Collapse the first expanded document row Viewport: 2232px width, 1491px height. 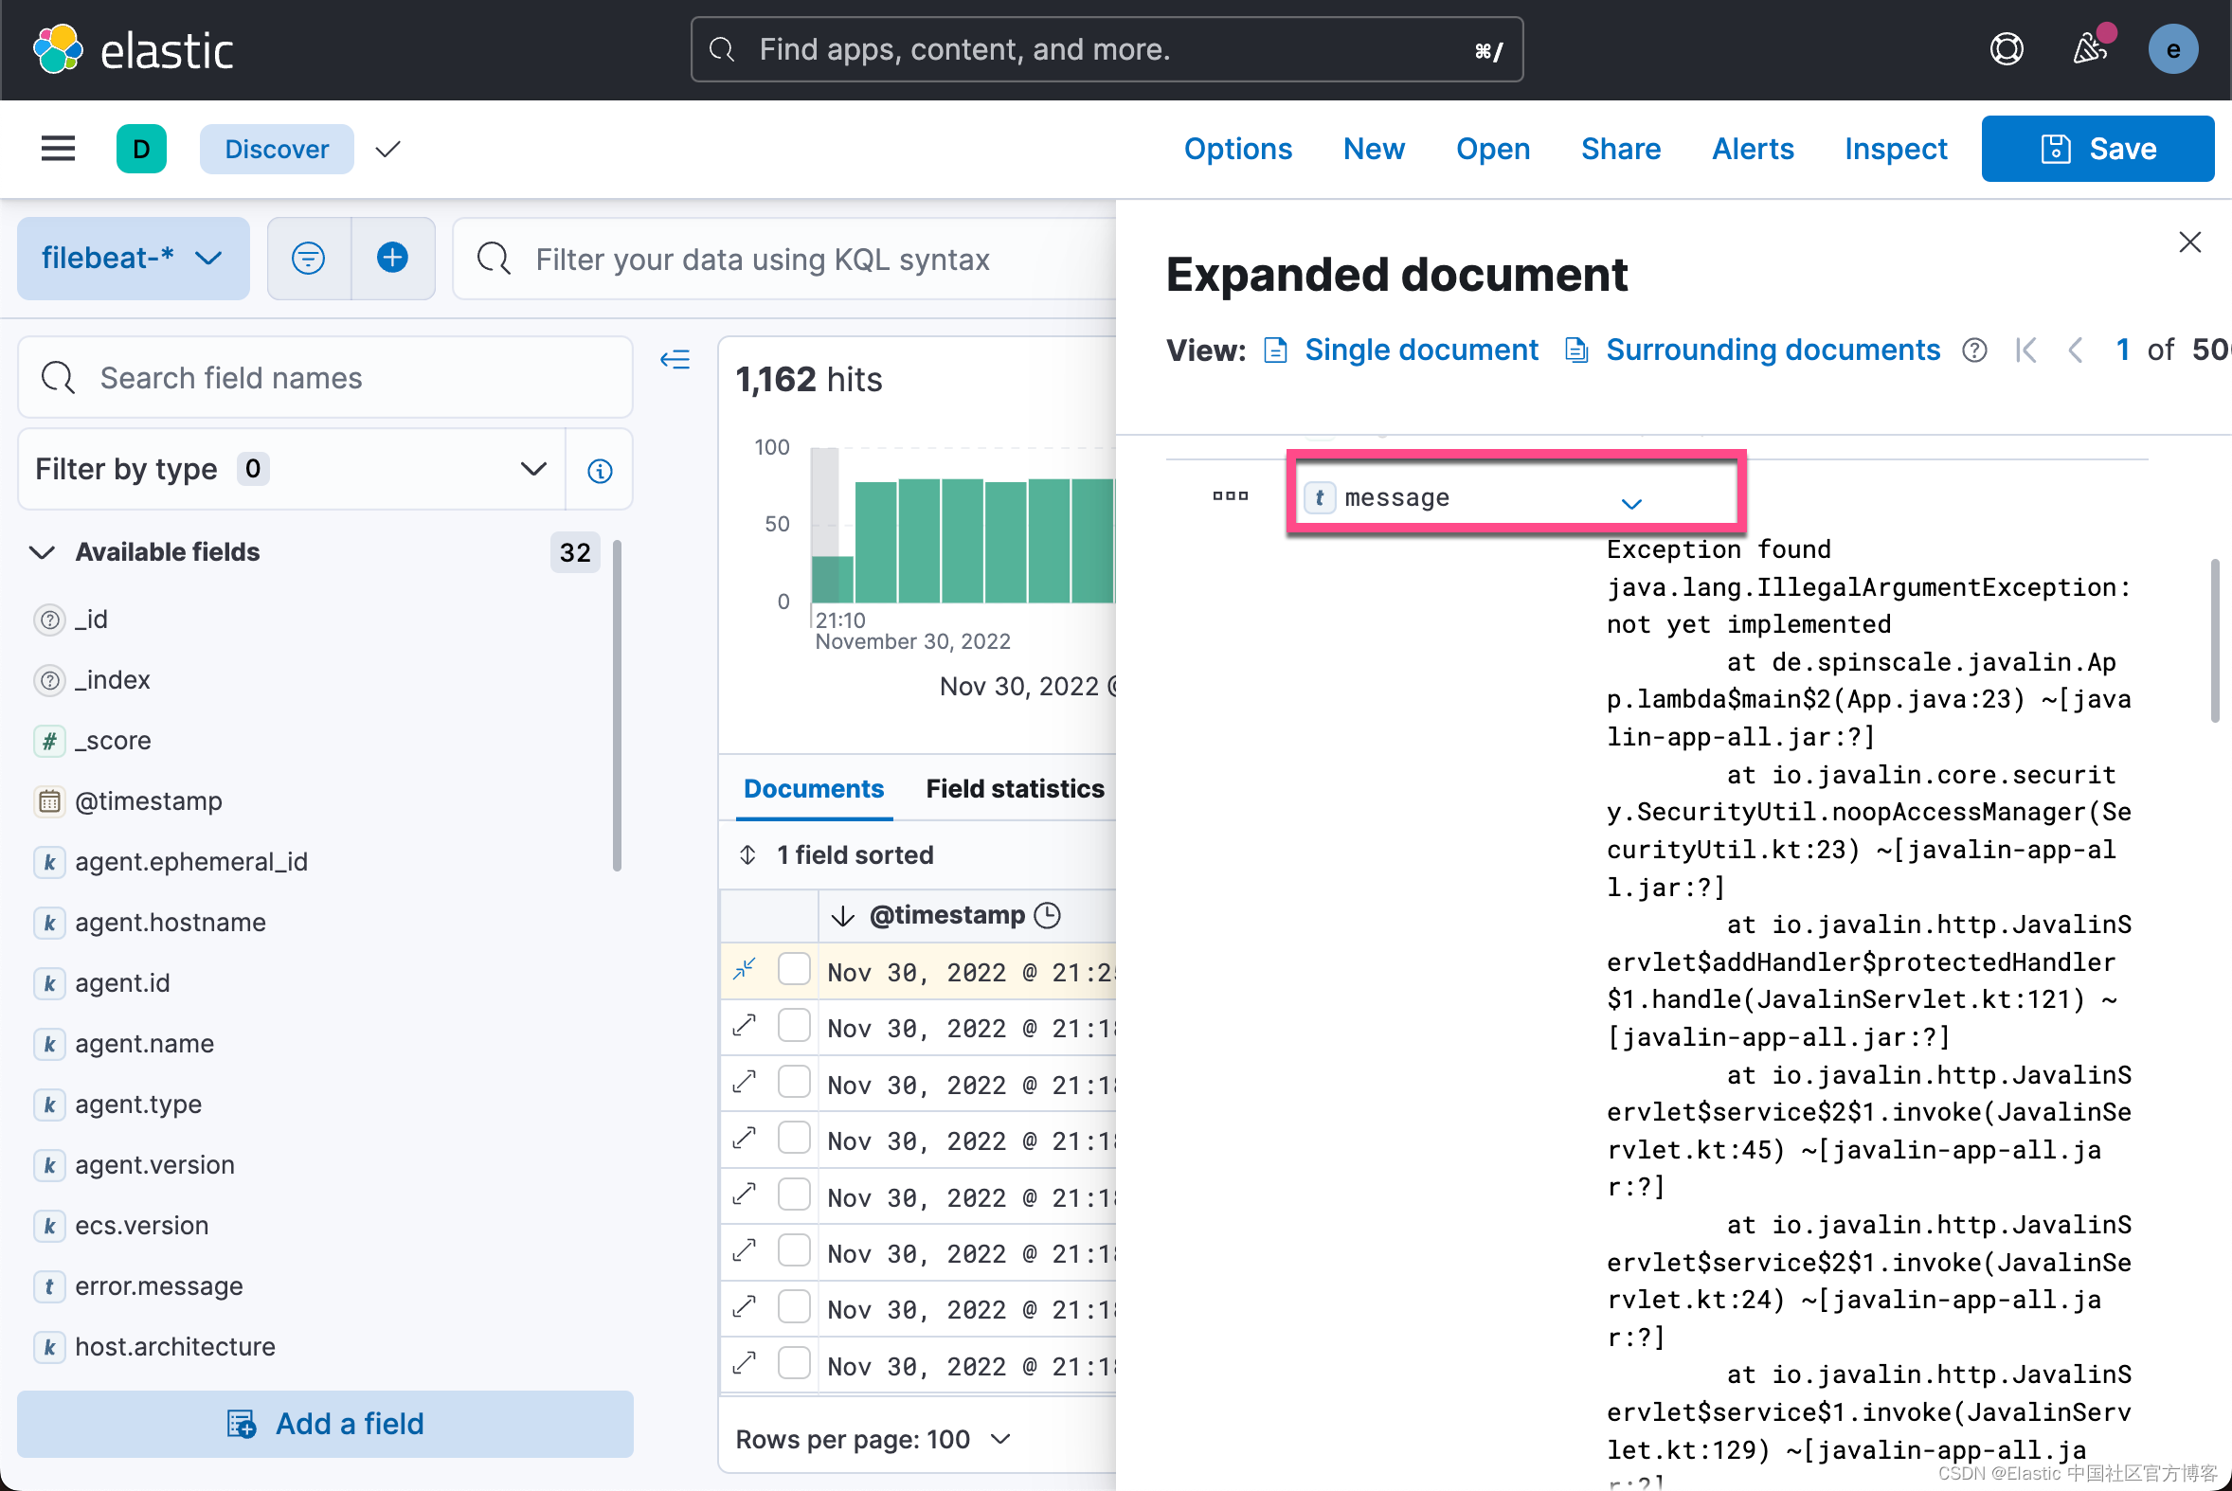(745, 970)
